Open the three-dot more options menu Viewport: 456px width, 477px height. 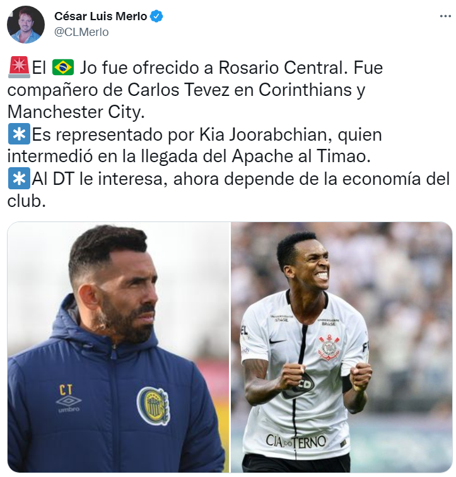pos(445,16)
